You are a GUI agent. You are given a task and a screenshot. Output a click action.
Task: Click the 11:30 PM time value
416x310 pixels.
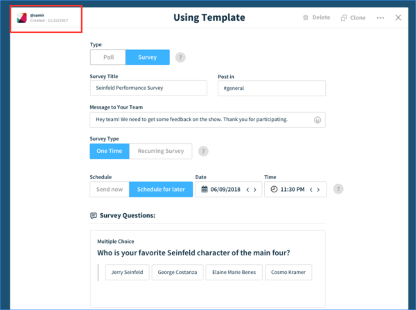click(x=293, y=190)
